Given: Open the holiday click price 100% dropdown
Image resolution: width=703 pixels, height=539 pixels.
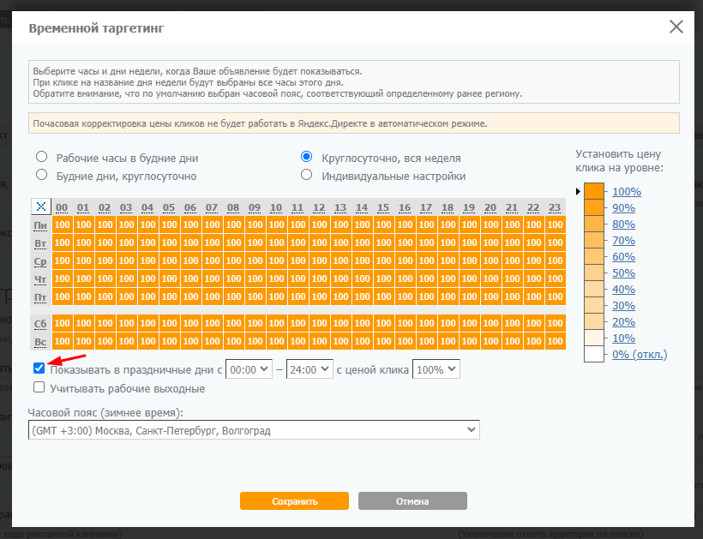Looking at the screenshot, I should click(436, 369).
